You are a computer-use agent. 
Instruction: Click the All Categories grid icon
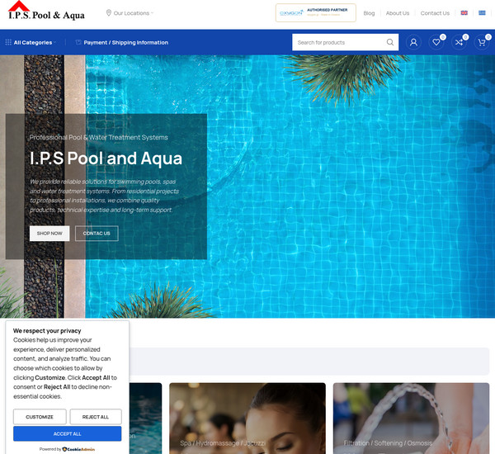tap(8, 42)
